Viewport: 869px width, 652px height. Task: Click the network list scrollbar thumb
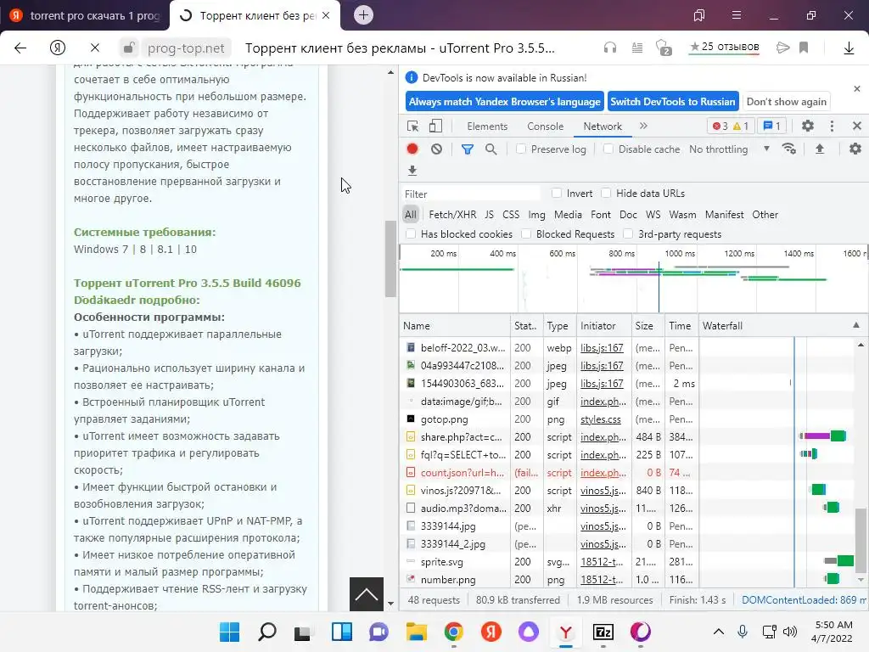click(x=861, y=541)
